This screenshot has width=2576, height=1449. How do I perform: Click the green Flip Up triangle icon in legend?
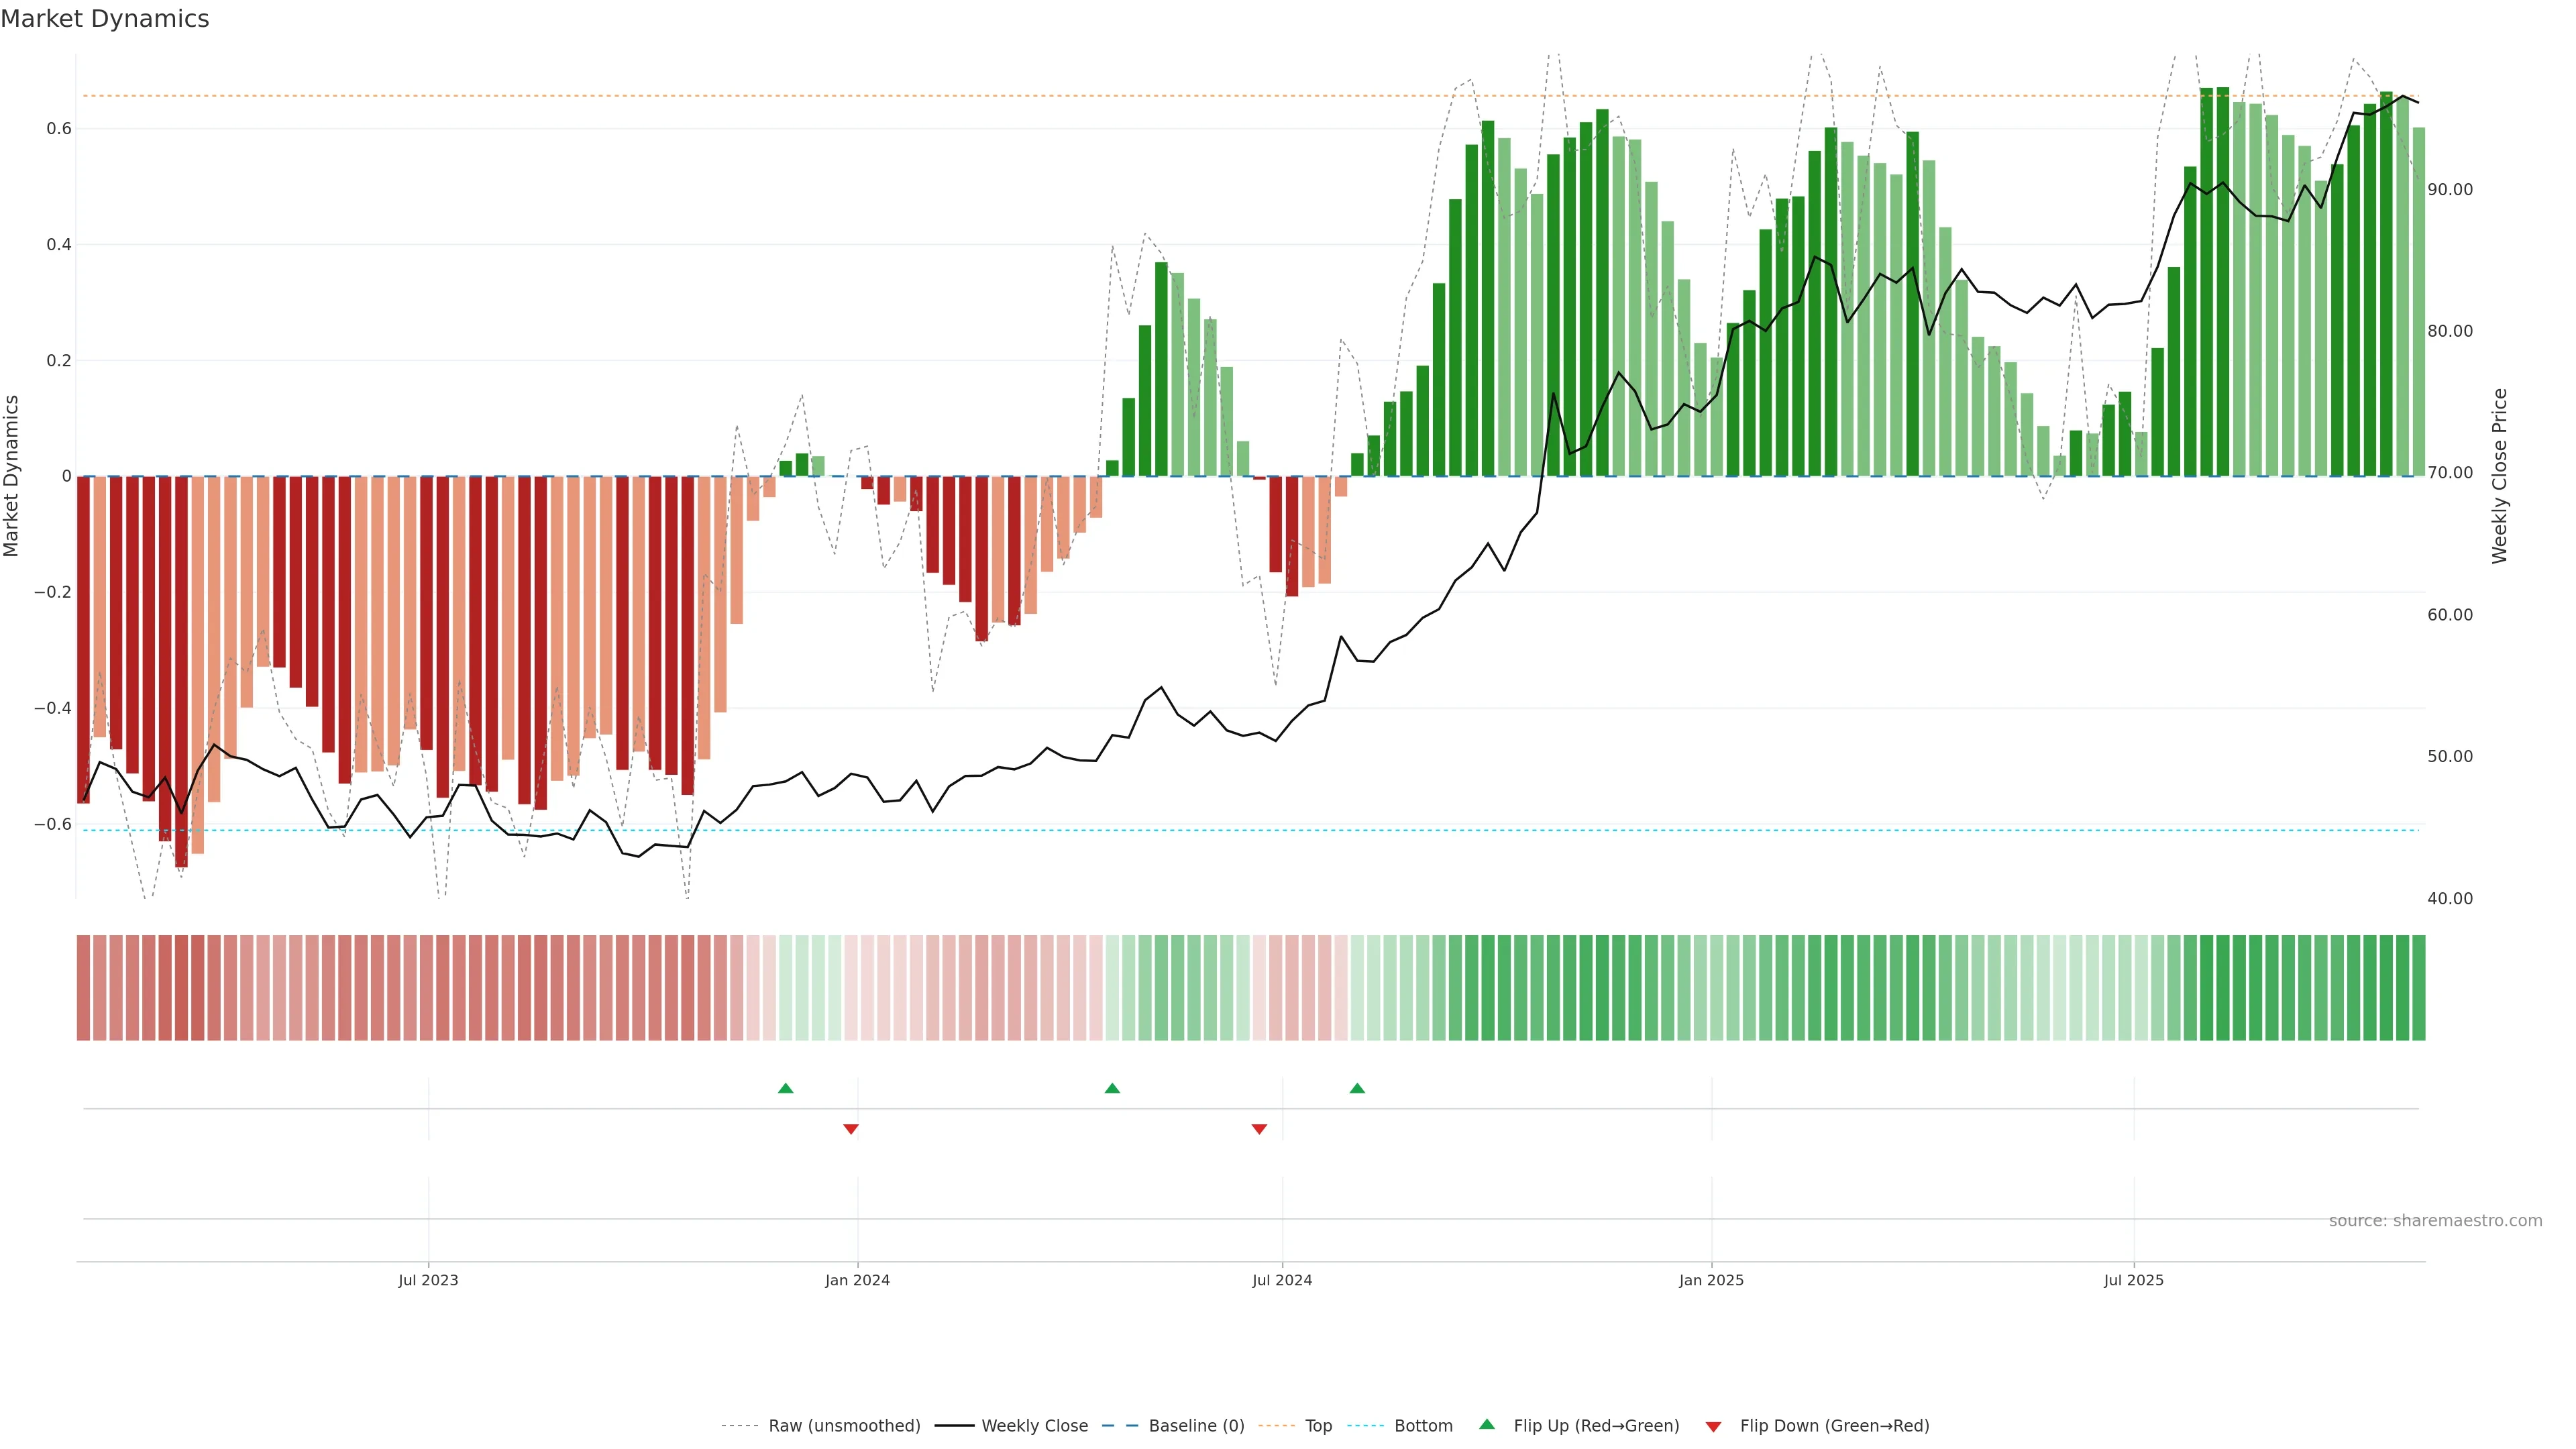[1487, 1424]
